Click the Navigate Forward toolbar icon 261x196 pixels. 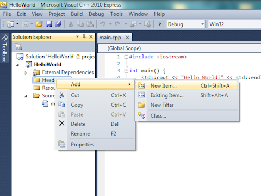coord(147,24)
